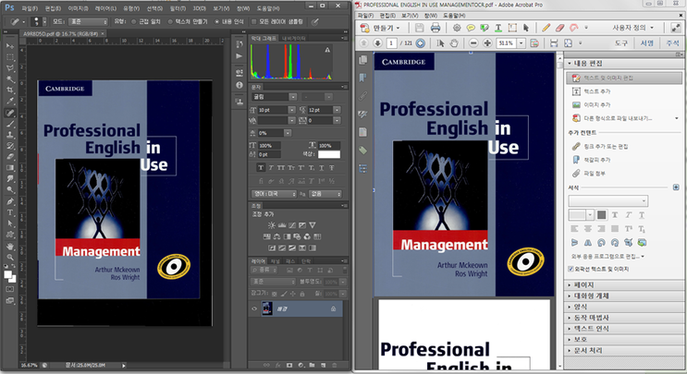
Task: Click the white text color swatch in Character panel
Action: click(x=329, y=154)
